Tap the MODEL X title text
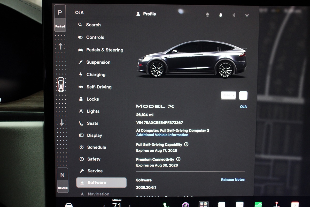The height and width of the screenshot is (207, 310). pos(155,106)
